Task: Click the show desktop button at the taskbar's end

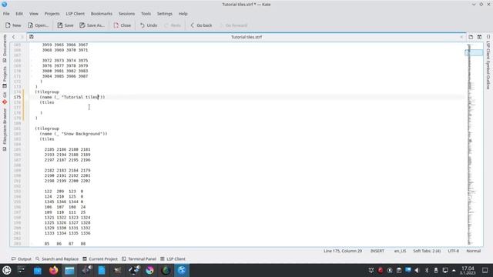Action: [x=485, y=270]
